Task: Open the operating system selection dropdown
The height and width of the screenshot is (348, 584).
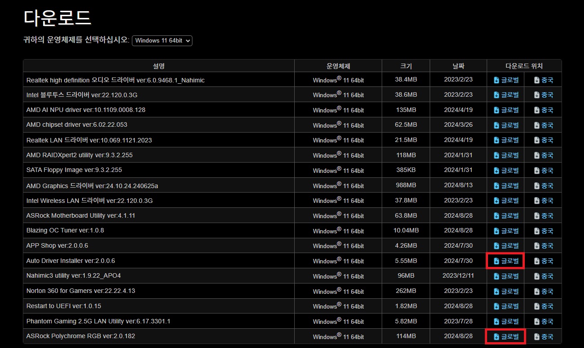Action: point(162,40)
